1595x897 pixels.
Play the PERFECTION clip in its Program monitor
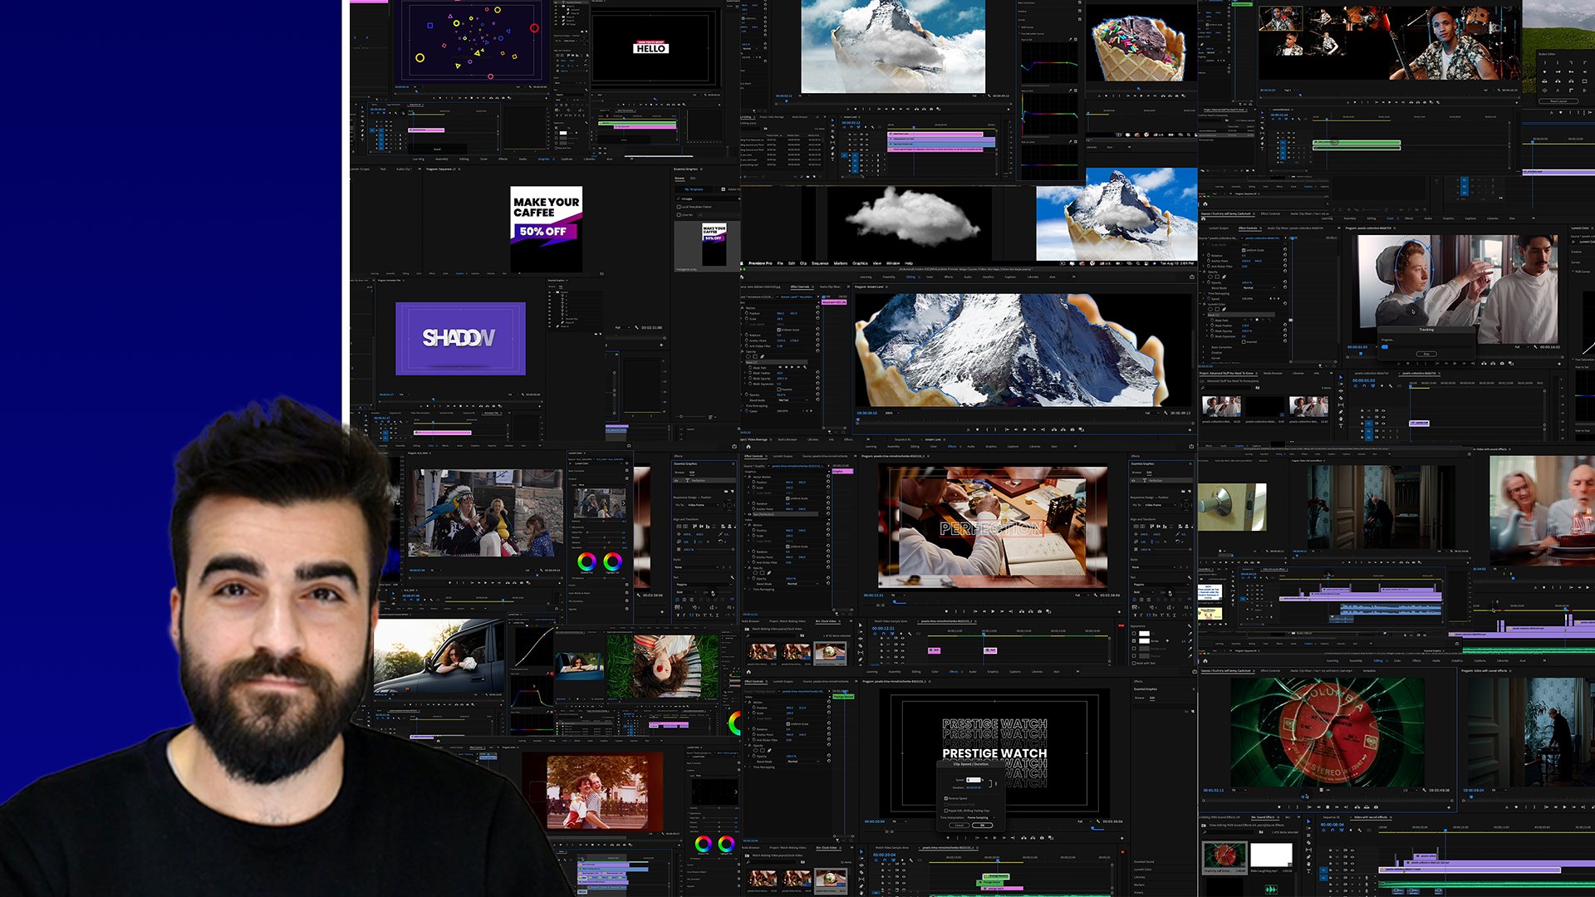pyautogui.click(x=993, y=611)
